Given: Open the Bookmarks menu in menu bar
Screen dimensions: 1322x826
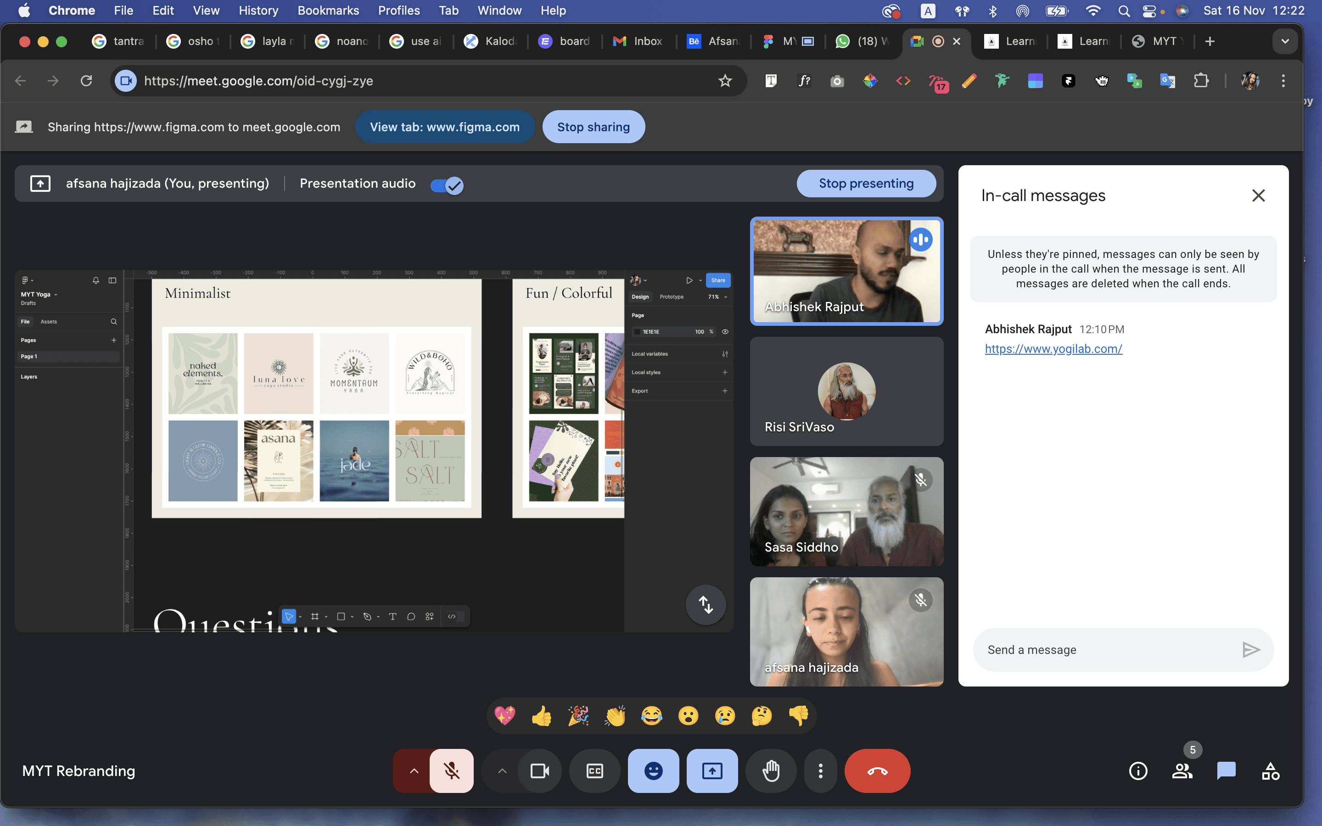Looking at the screenshot, I should coord(328,11).
